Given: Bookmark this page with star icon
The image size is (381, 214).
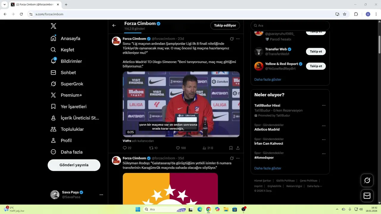Looking at the screenshot, I should click(x=345, y=14).
